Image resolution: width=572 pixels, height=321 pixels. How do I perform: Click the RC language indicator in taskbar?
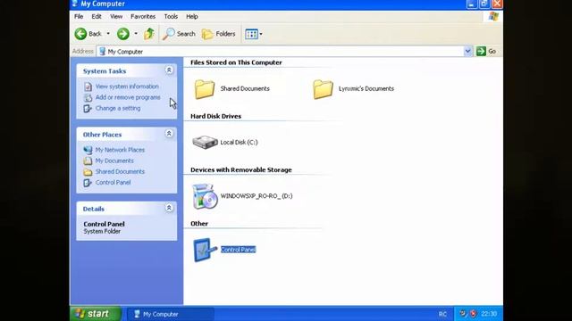pyautogui.click(x=442, y=314)
